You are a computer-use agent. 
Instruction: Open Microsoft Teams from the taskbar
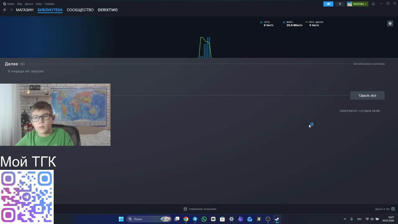pos(240,219)
